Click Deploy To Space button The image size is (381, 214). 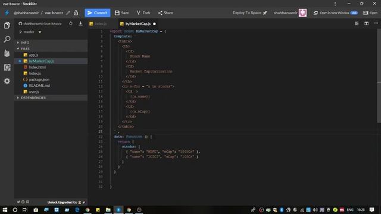coord(250,13)
